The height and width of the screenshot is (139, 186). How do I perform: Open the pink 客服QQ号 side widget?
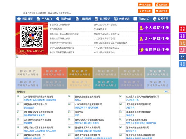182,50
